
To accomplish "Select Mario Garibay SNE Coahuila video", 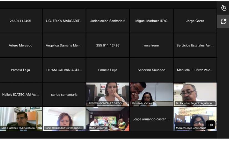I will click(x=21, y=119).
